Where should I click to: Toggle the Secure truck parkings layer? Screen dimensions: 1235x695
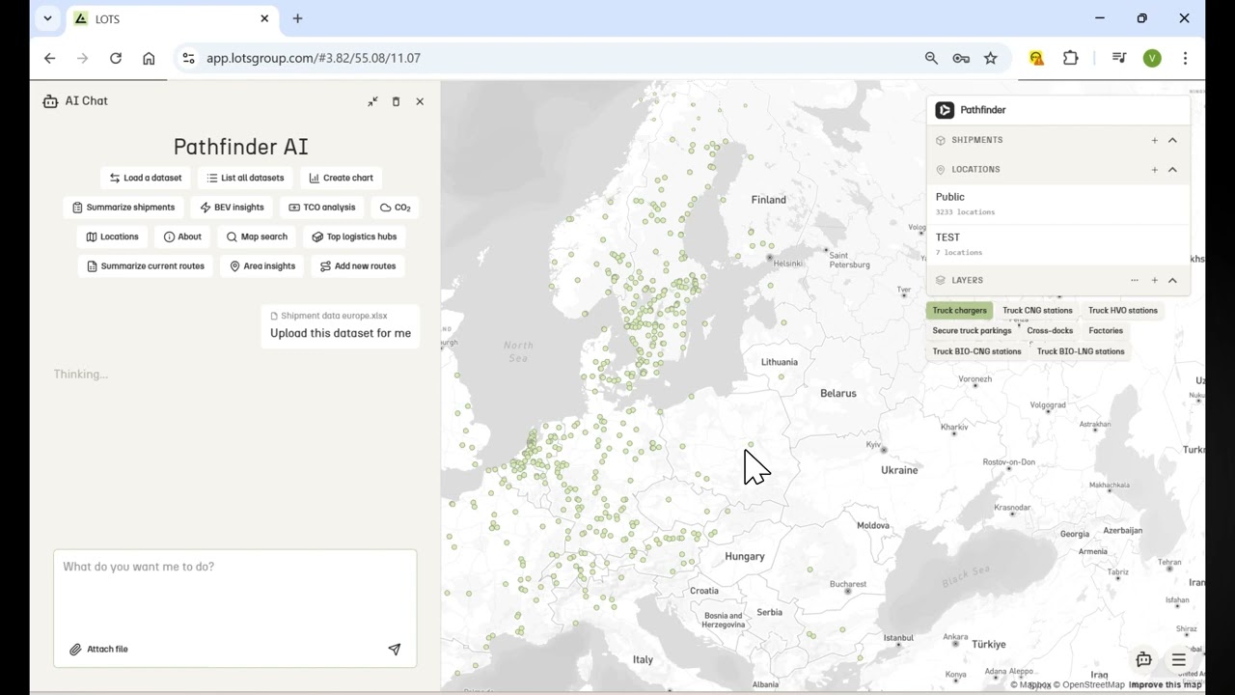point(972,331)
